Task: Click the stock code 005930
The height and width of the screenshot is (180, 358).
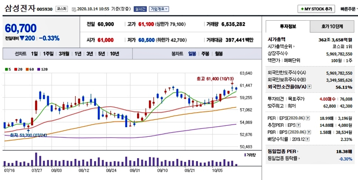Action: coord(45,9)
